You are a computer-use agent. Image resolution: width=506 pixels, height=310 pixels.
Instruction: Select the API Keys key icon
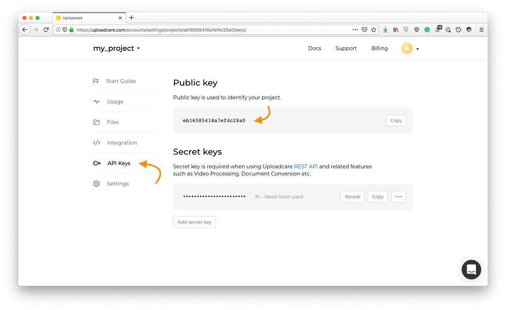coord(96,163)
